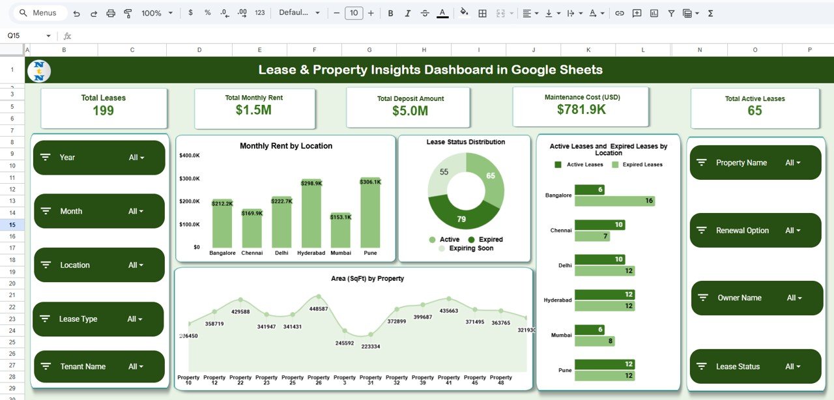Open the text color picker
Screen dimensions: 834x400
(442, 12)
